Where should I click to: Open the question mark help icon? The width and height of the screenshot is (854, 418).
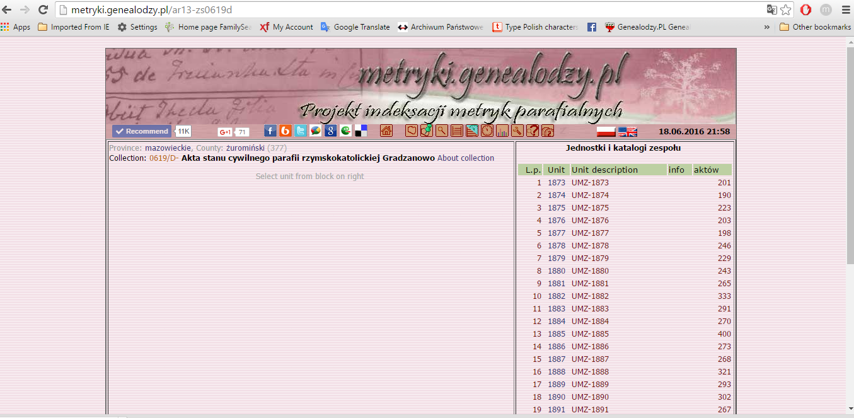(533, 131)
